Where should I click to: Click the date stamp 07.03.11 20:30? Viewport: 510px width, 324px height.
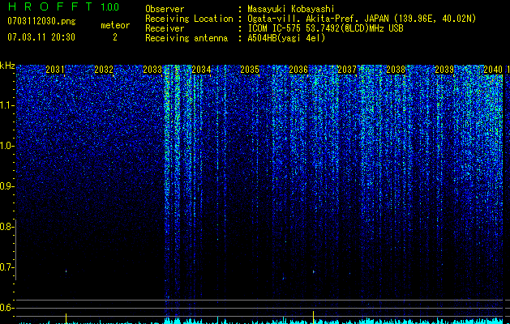point(41,37)
